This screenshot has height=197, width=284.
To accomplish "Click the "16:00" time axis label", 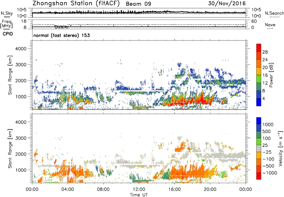I will click(x=174, y=190).
